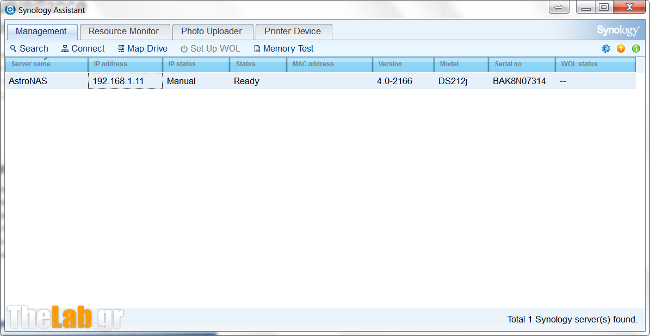This screenshot has width=650, height=336.
Task: Open the Resource Monitor tab
Action: 124,31
